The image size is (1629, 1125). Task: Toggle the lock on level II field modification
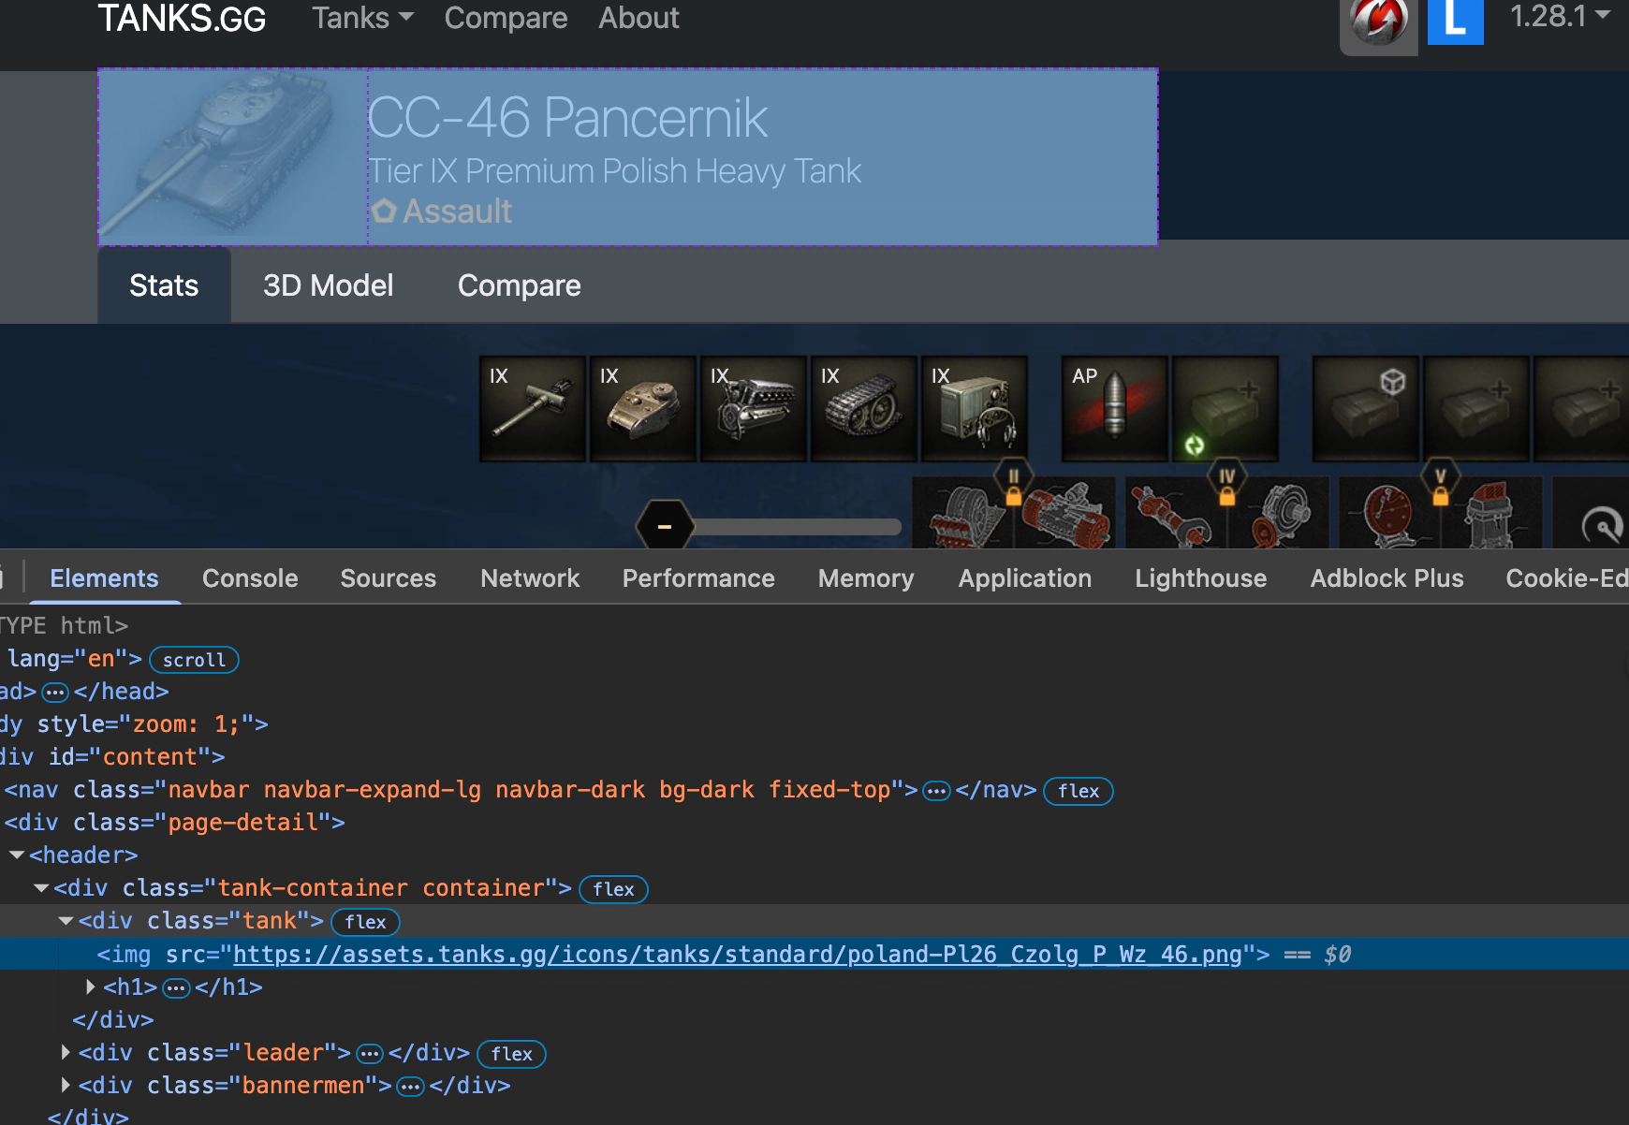(1013, 496)
